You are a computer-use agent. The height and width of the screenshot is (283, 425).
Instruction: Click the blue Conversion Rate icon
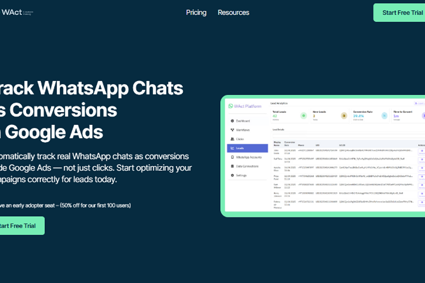pyautogui.click(x=384, y=116)
